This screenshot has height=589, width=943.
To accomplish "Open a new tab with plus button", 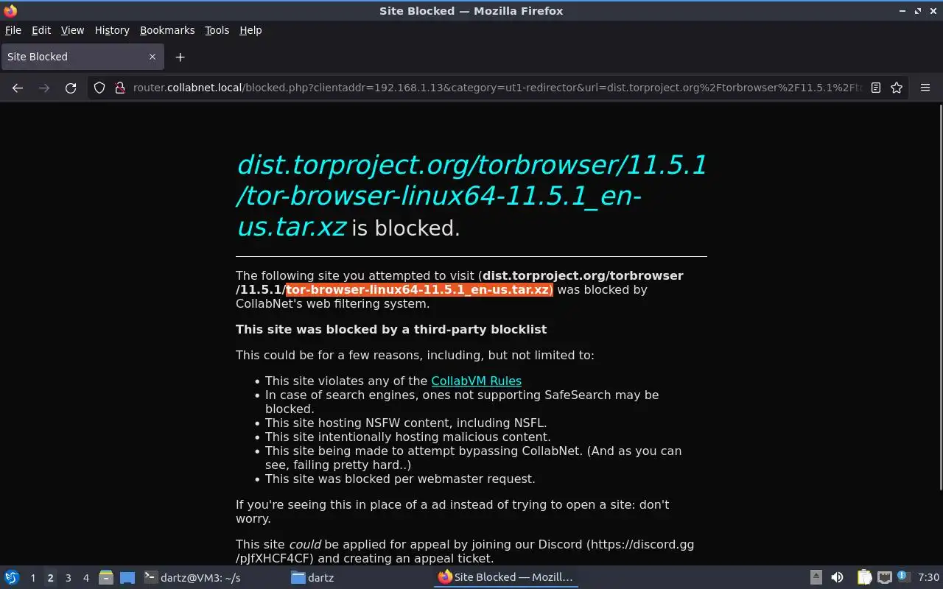I will point(180,57).
